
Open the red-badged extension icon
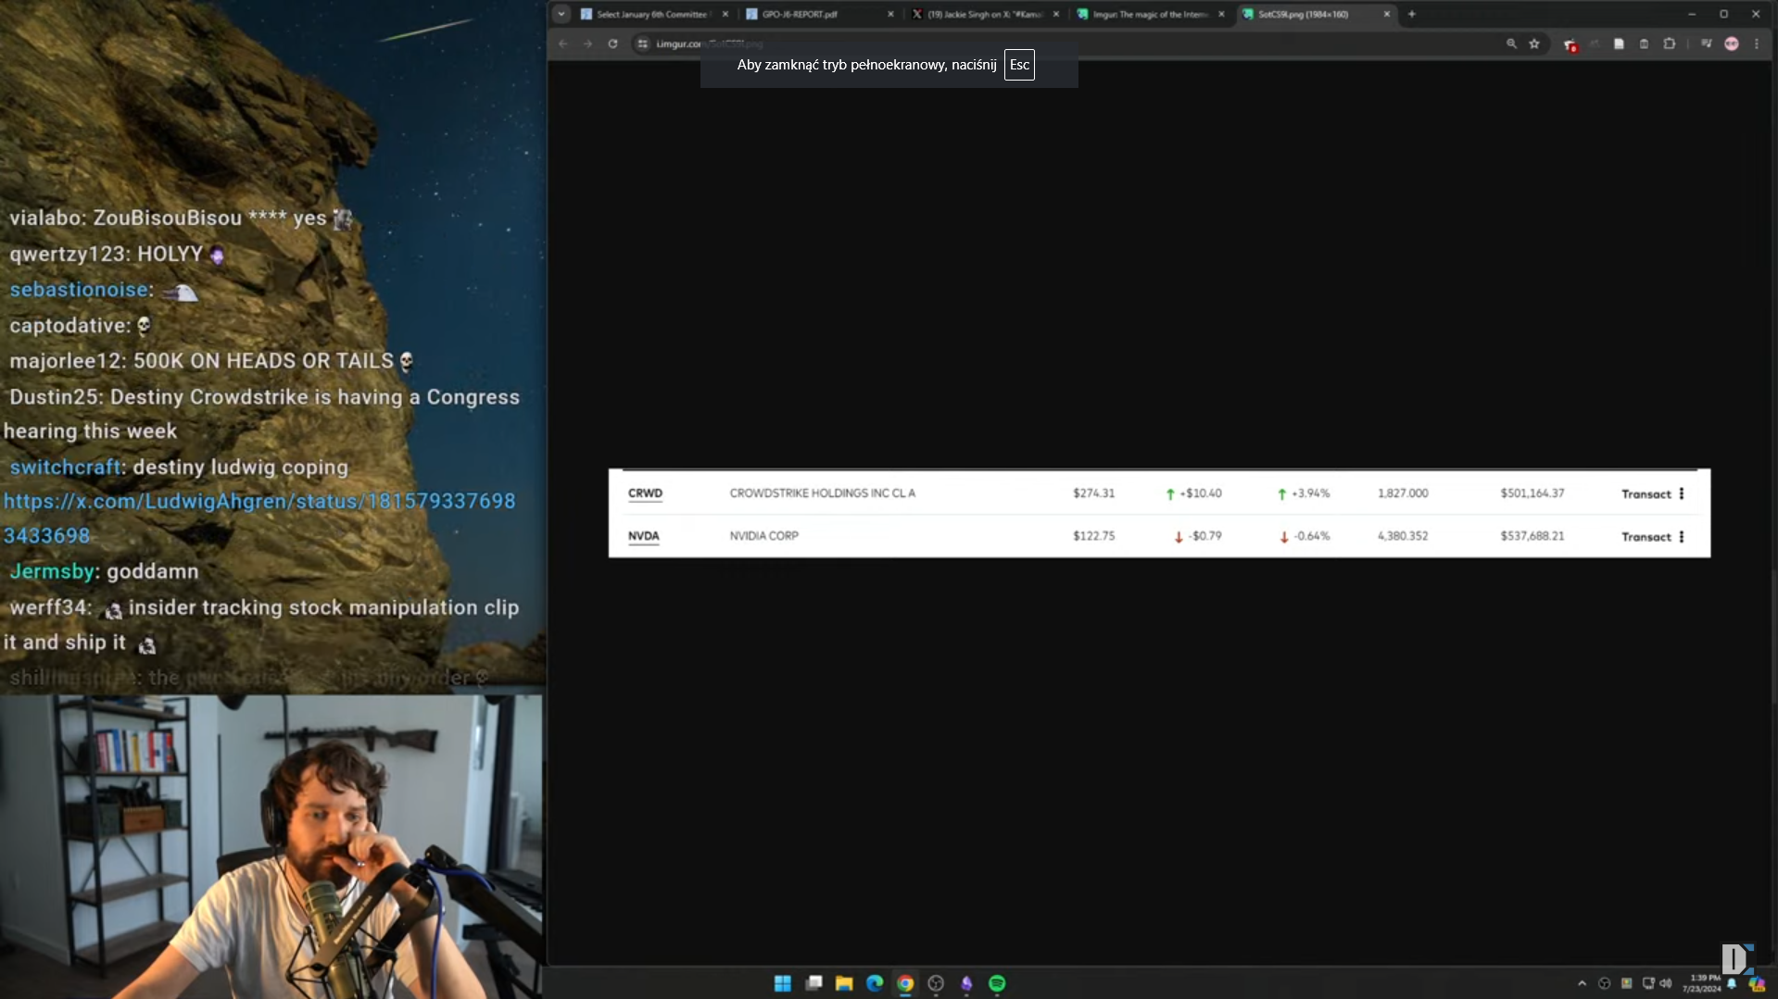click(x=1570, y=44)
